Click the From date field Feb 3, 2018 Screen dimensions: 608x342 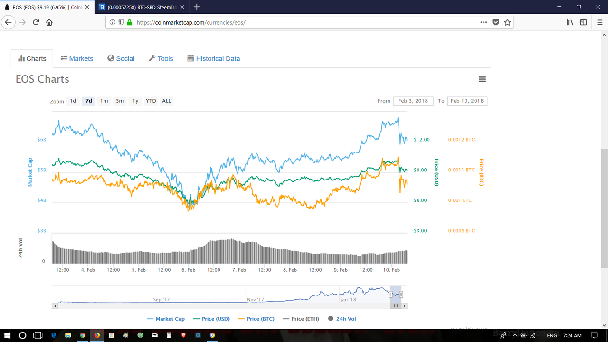coord(413,101)
